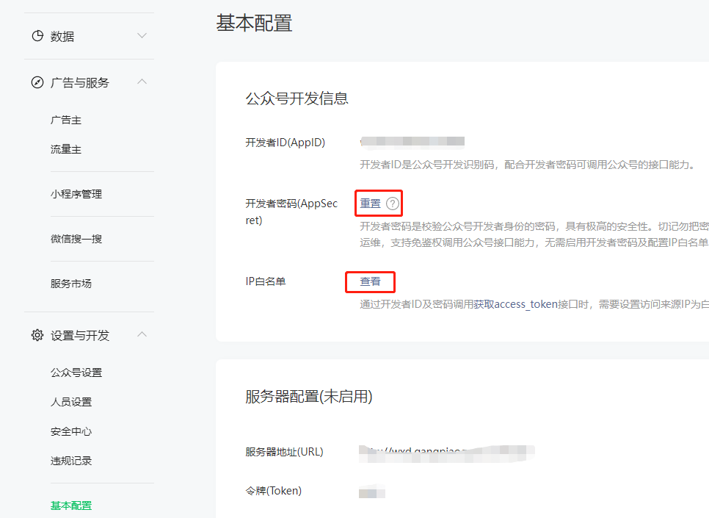Click the 服务器地址(URL) label
The width and height of the screenshot is (709, 518).
[x=285, y=452]
